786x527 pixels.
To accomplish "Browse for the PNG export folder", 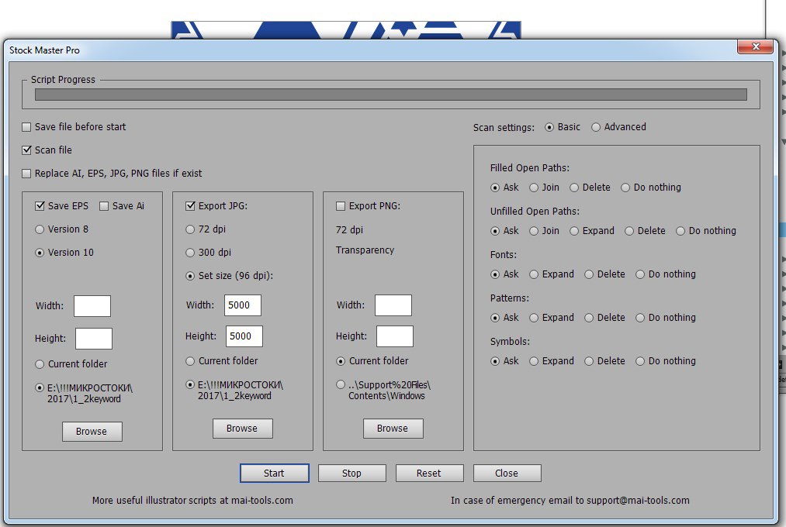I will 393,429.
